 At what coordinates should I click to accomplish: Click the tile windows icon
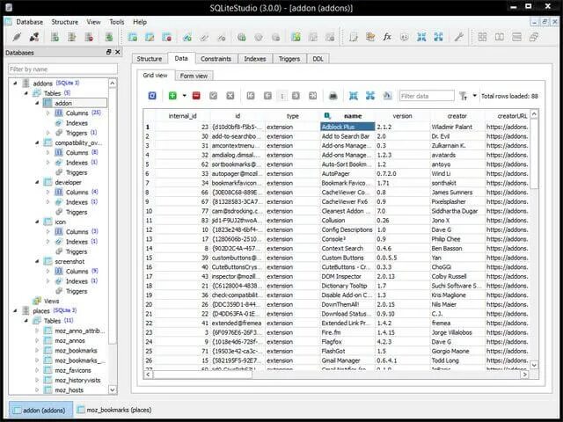pos(482,37)
